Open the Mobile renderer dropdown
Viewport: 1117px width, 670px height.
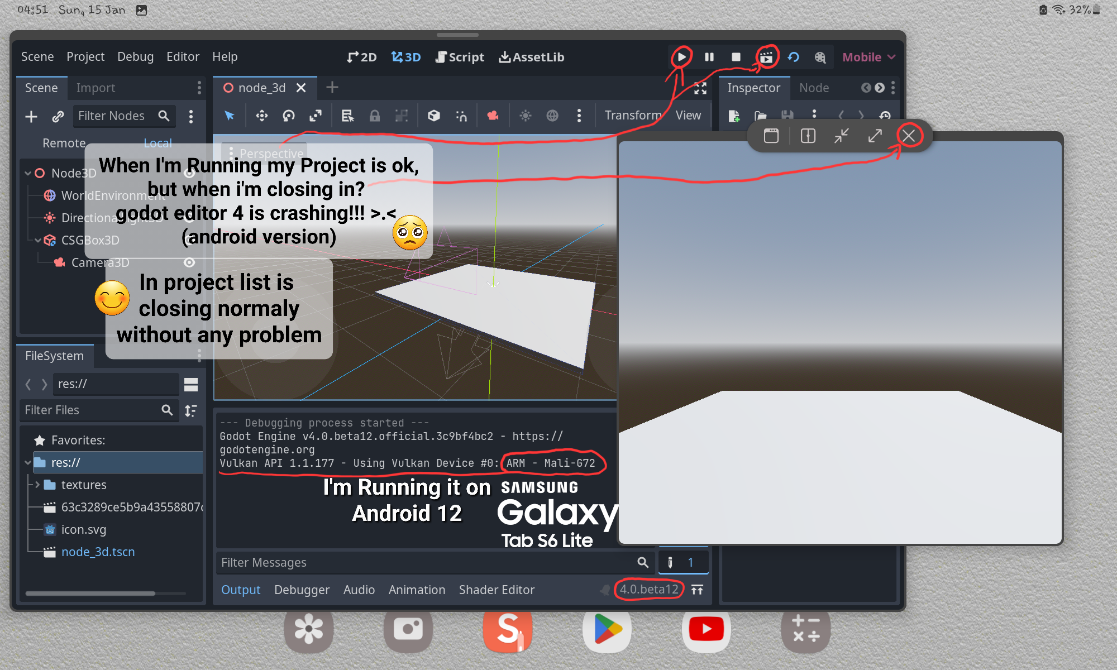[x=868, y=57]
